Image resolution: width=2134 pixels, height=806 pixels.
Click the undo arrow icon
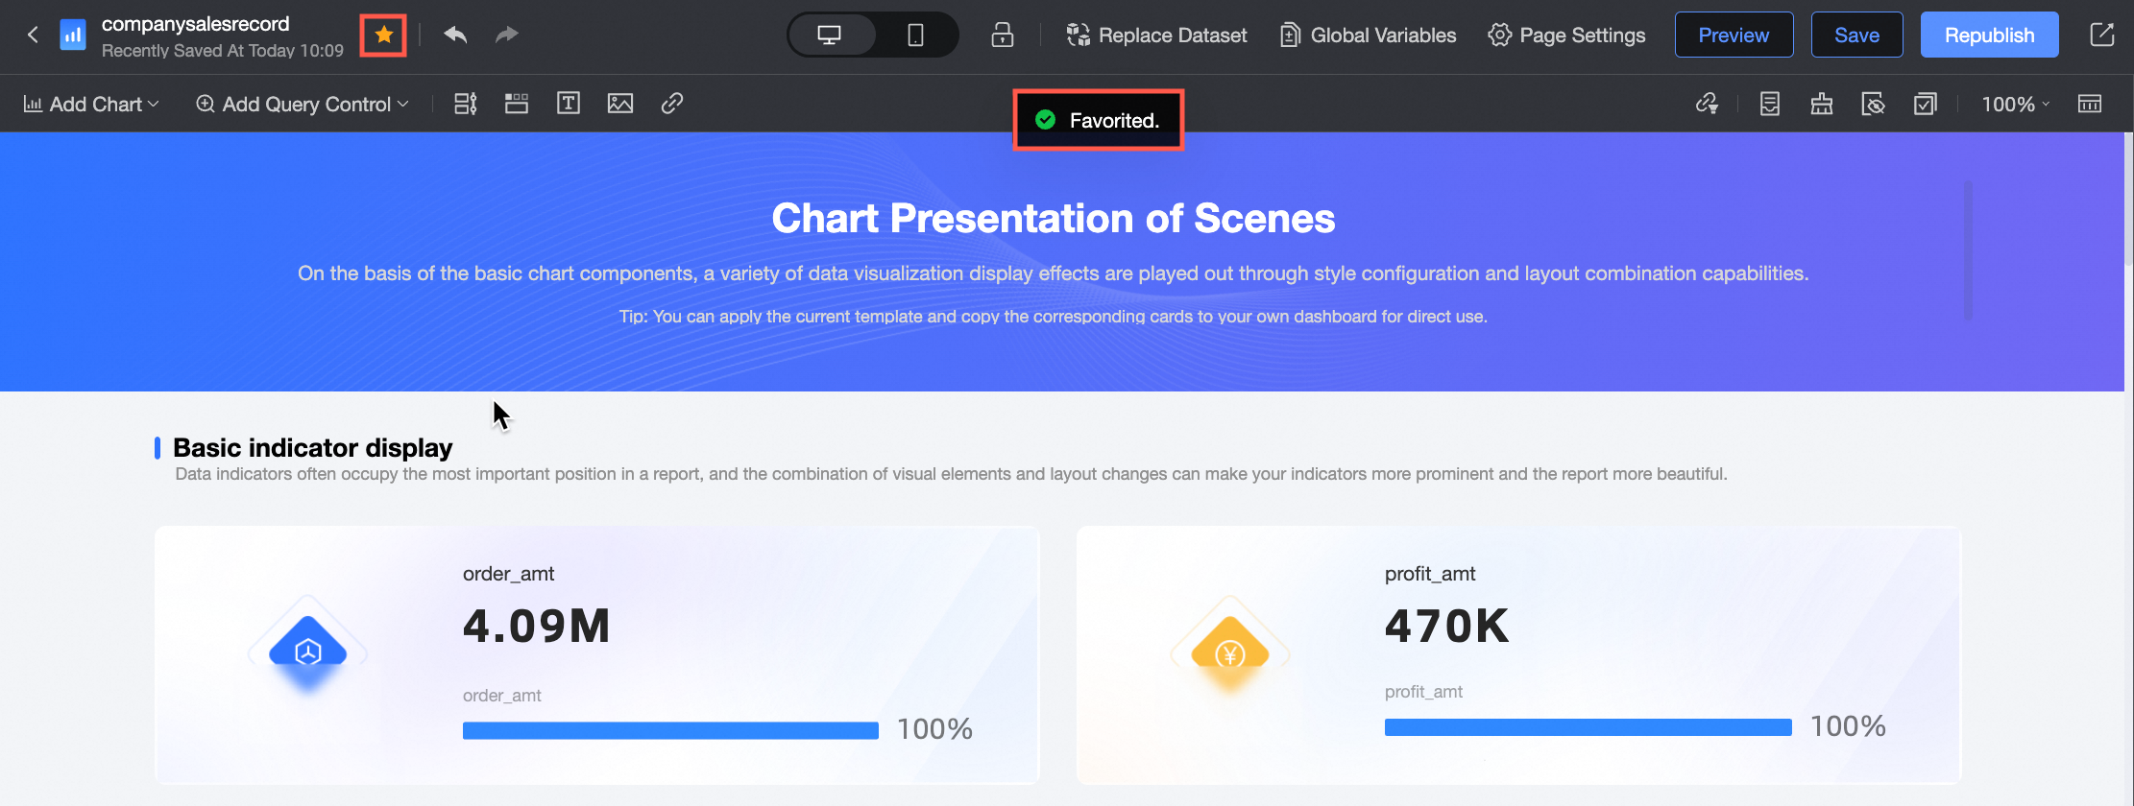[455, 36]
